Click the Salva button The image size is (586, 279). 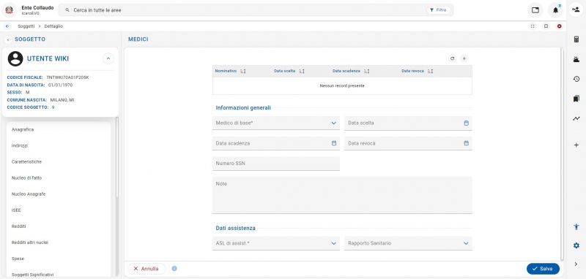point(543,269)
